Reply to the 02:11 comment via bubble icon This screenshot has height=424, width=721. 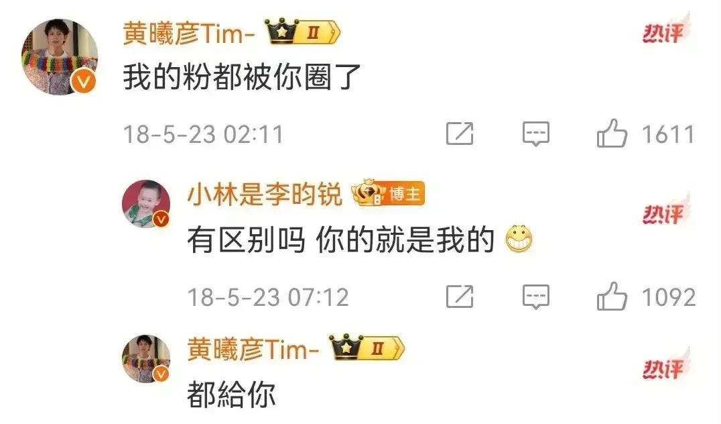pyautogui.click(x=536, y=134)
